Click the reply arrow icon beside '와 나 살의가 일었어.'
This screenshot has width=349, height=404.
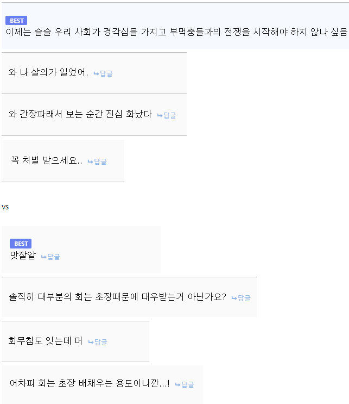click(96, 73)
